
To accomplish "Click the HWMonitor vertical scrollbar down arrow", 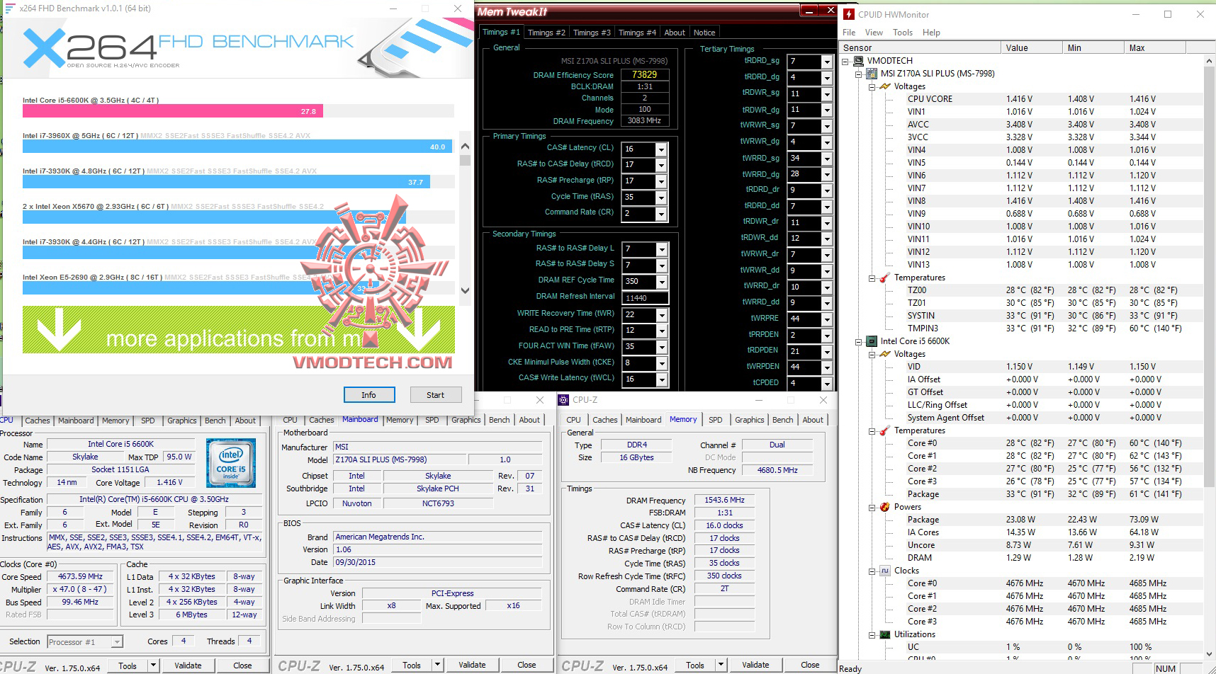I will click(1210, 655).
